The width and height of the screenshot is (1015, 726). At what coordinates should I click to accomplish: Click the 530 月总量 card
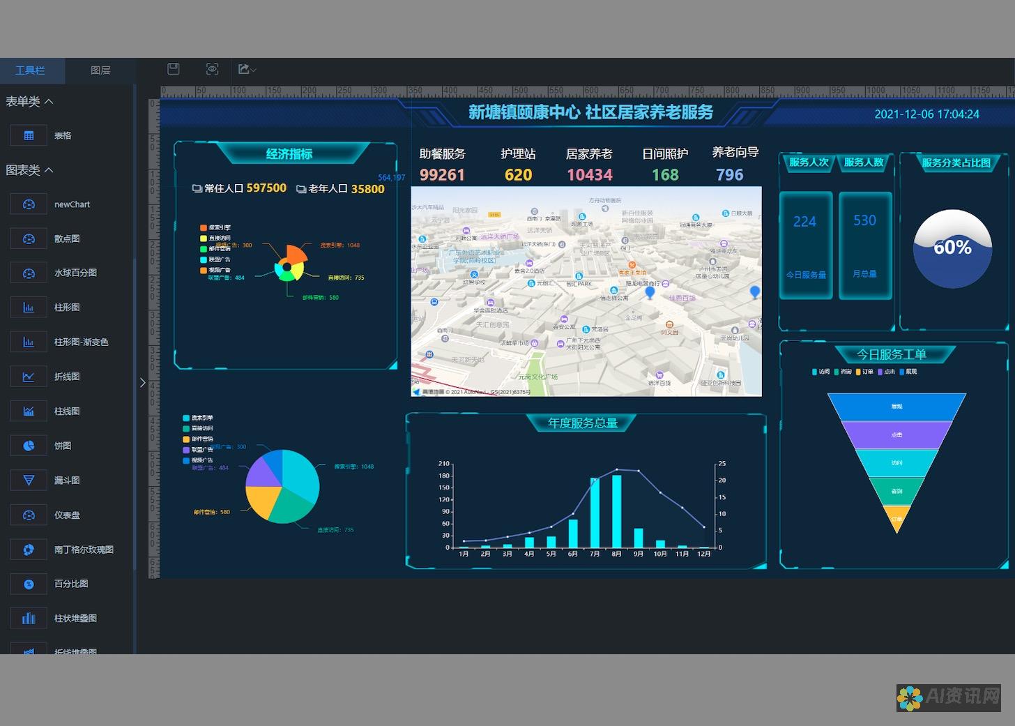[x=865, y=245]
